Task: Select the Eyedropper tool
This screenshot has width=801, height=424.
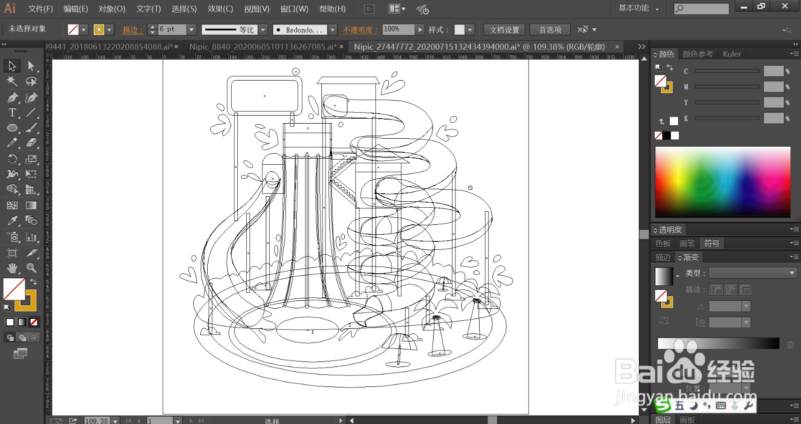Action: pyautogui.click(x=12, y=221)
